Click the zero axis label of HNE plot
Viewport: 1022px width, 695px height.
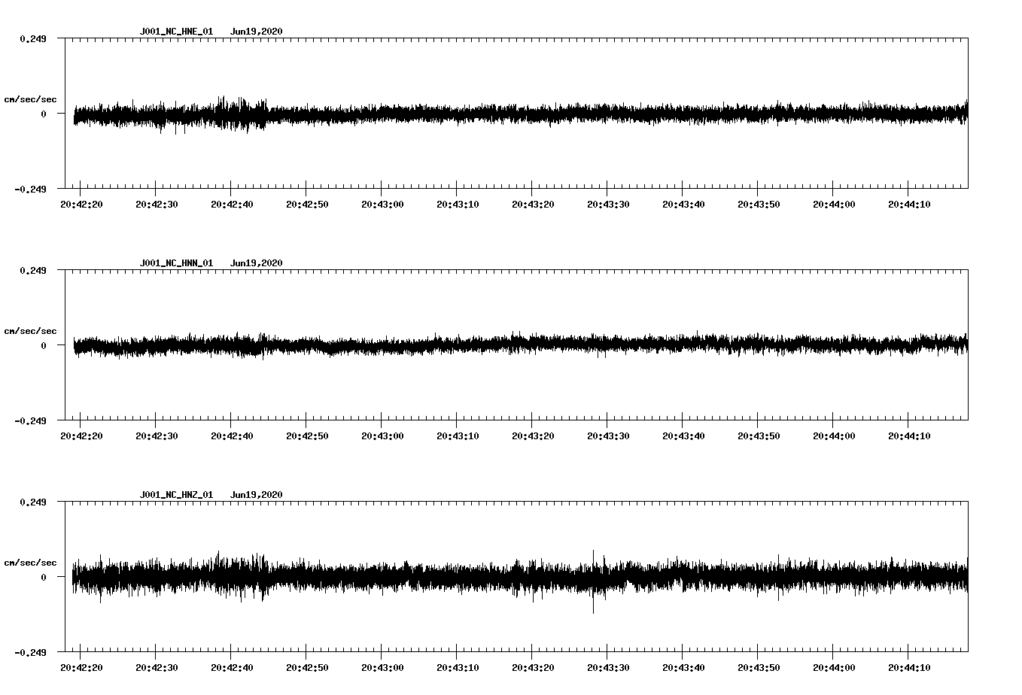(44, 114)
